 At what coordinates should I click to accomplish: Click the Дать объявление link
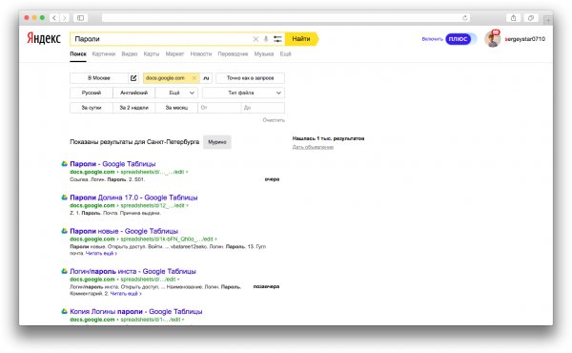point(313,147)
